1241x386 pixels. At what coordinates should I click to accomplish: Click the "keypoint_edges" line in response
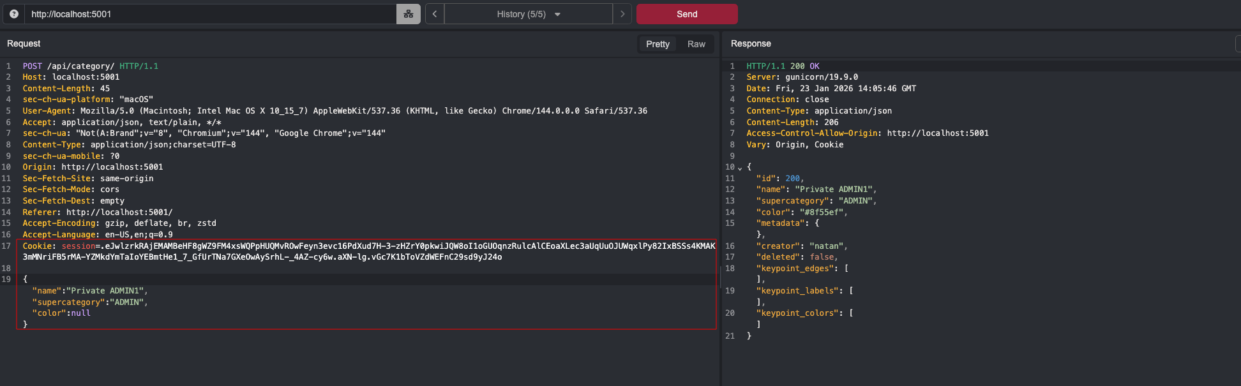802,269
